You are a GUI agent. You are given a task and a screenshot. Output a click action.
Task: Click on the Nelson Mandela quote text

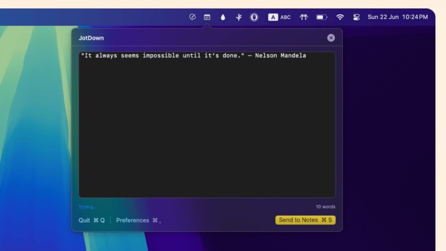click(193, 55)
